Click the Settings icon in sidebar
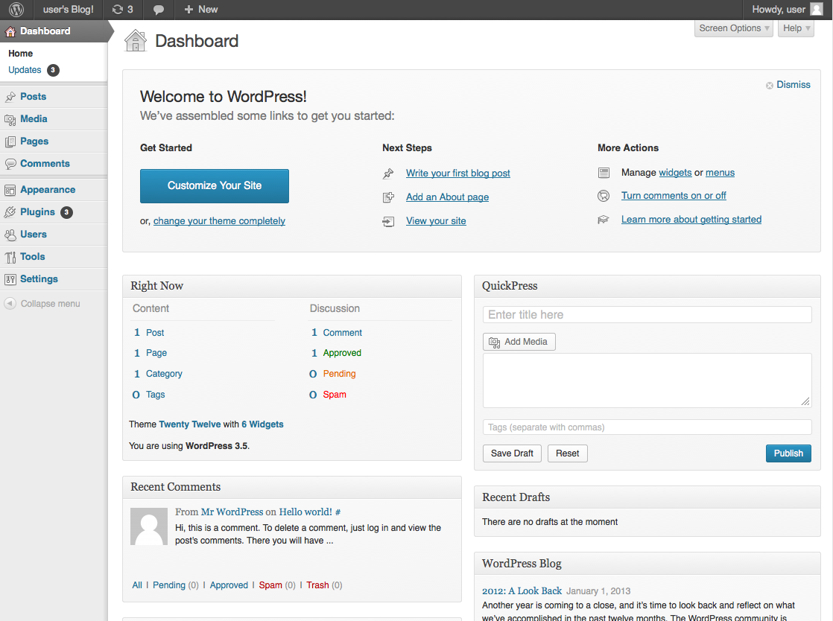 [x=10, y=279]
